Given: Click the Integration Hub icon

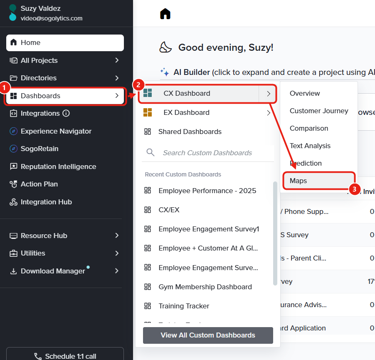Looking at the screenshot, I should coord(14,202).
